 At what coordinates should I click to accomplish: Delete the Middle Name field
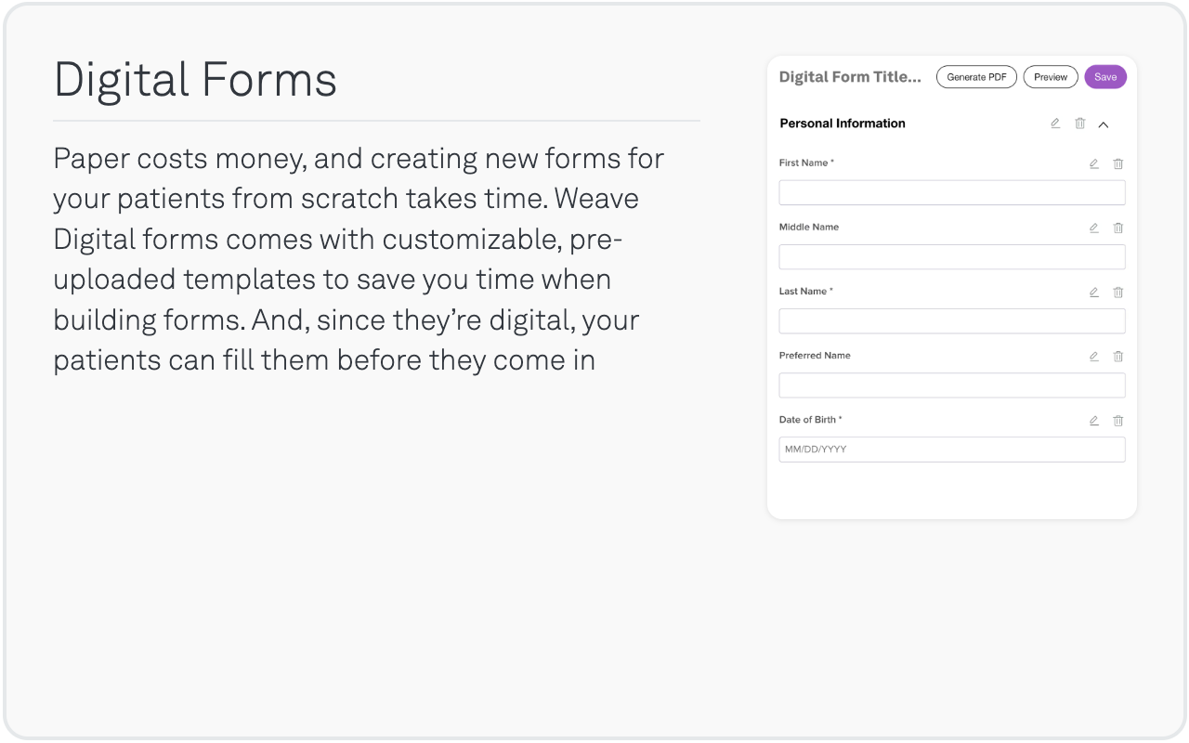coord(1118,228)
